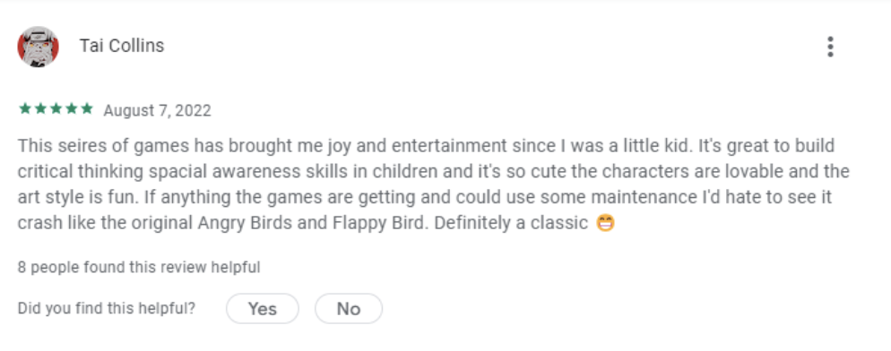Click the second star in the rating
891x351 pixels.
(40, 108)
